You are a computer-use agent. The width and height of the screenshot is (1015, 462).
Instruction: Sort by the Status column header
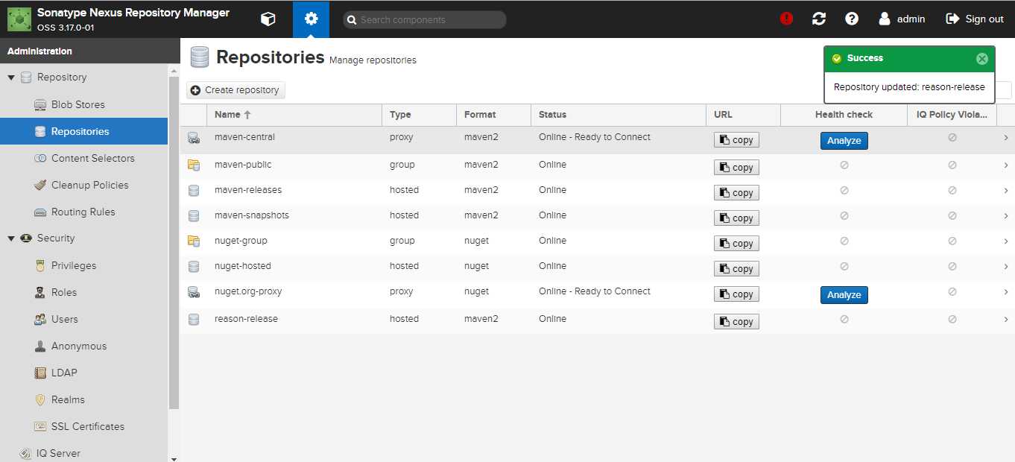pos(618,115)
